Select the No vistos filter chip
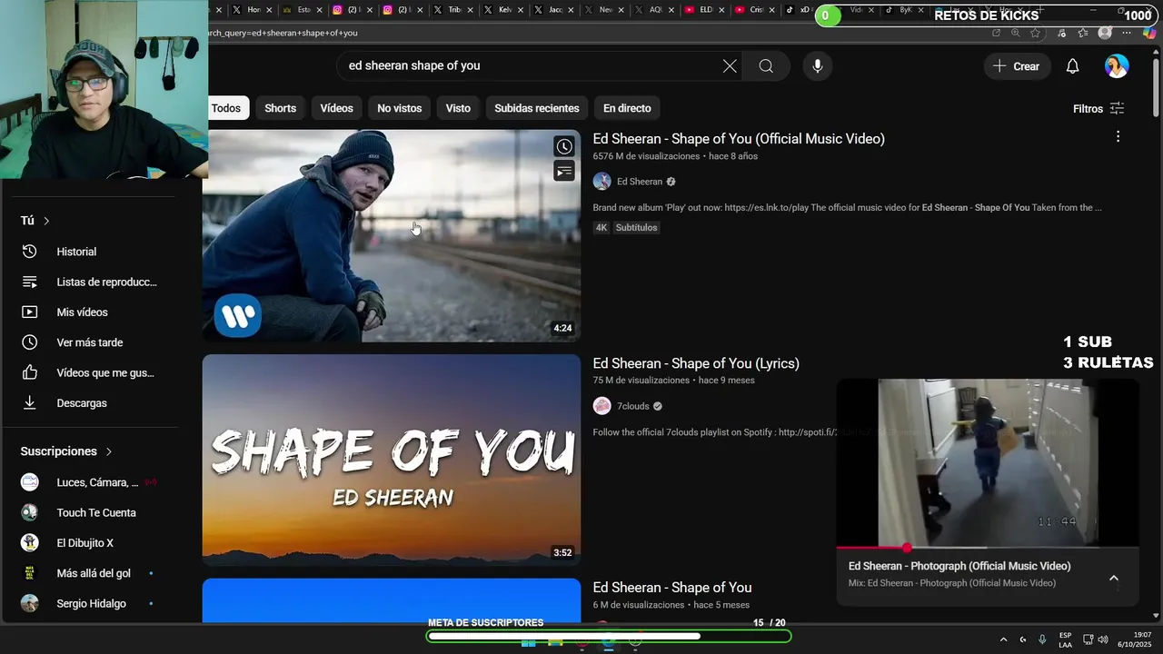 pyautogui.click(x=400, y=108)
